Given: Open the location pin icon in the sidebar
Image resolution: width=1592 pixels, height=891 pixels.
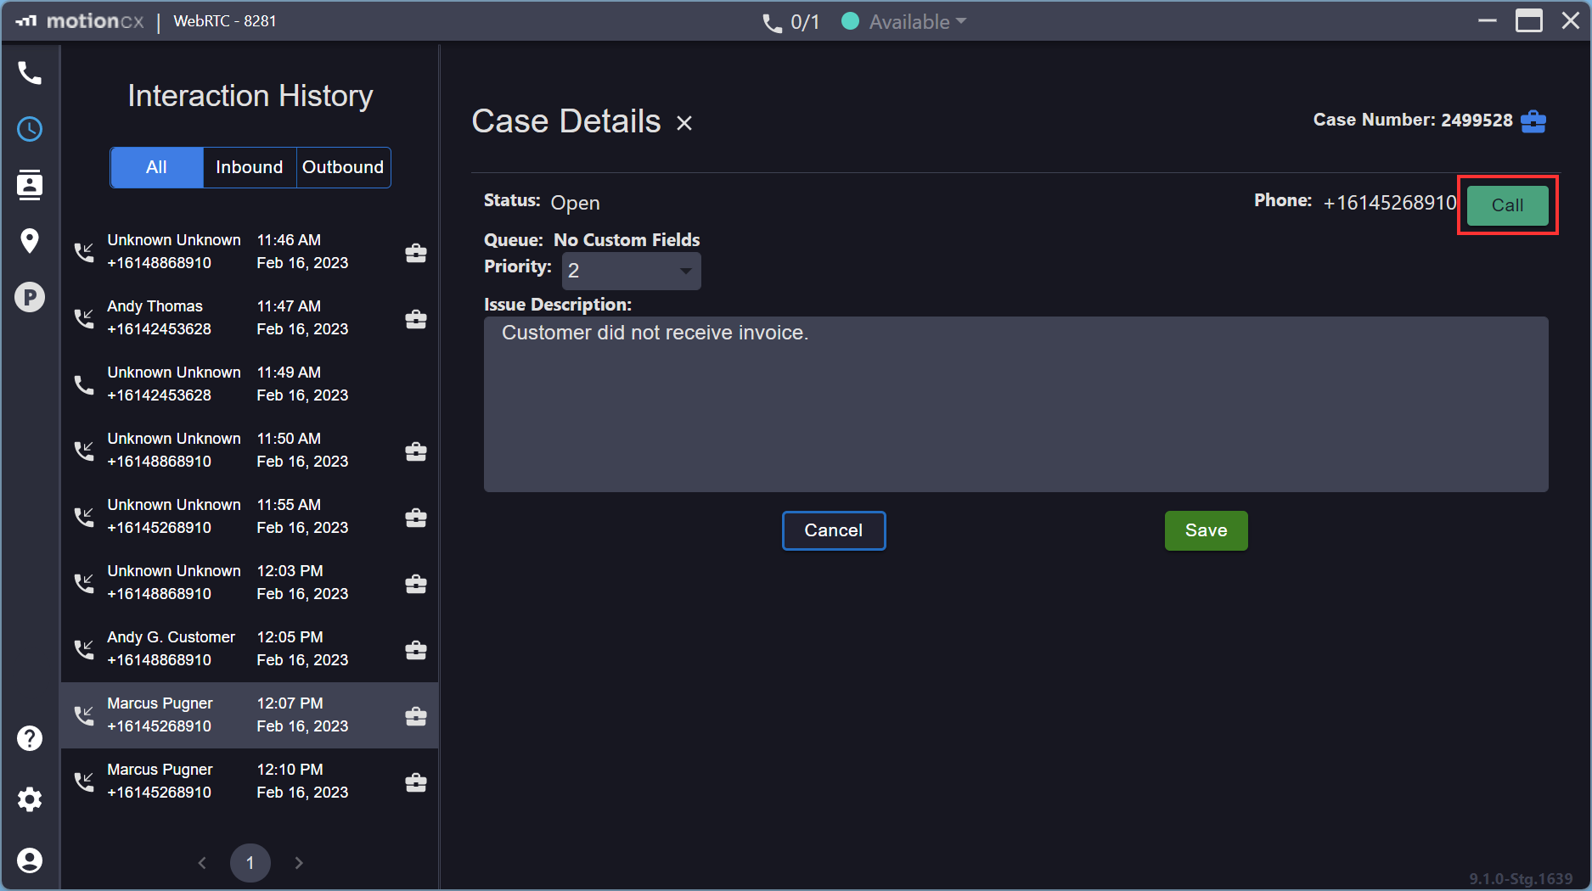Looking at the screenshot, I should point(30,241).
